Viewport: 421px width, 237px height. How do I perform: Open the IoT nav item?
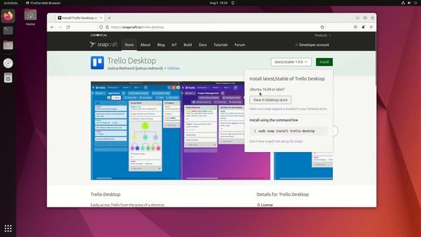point(174,45)
